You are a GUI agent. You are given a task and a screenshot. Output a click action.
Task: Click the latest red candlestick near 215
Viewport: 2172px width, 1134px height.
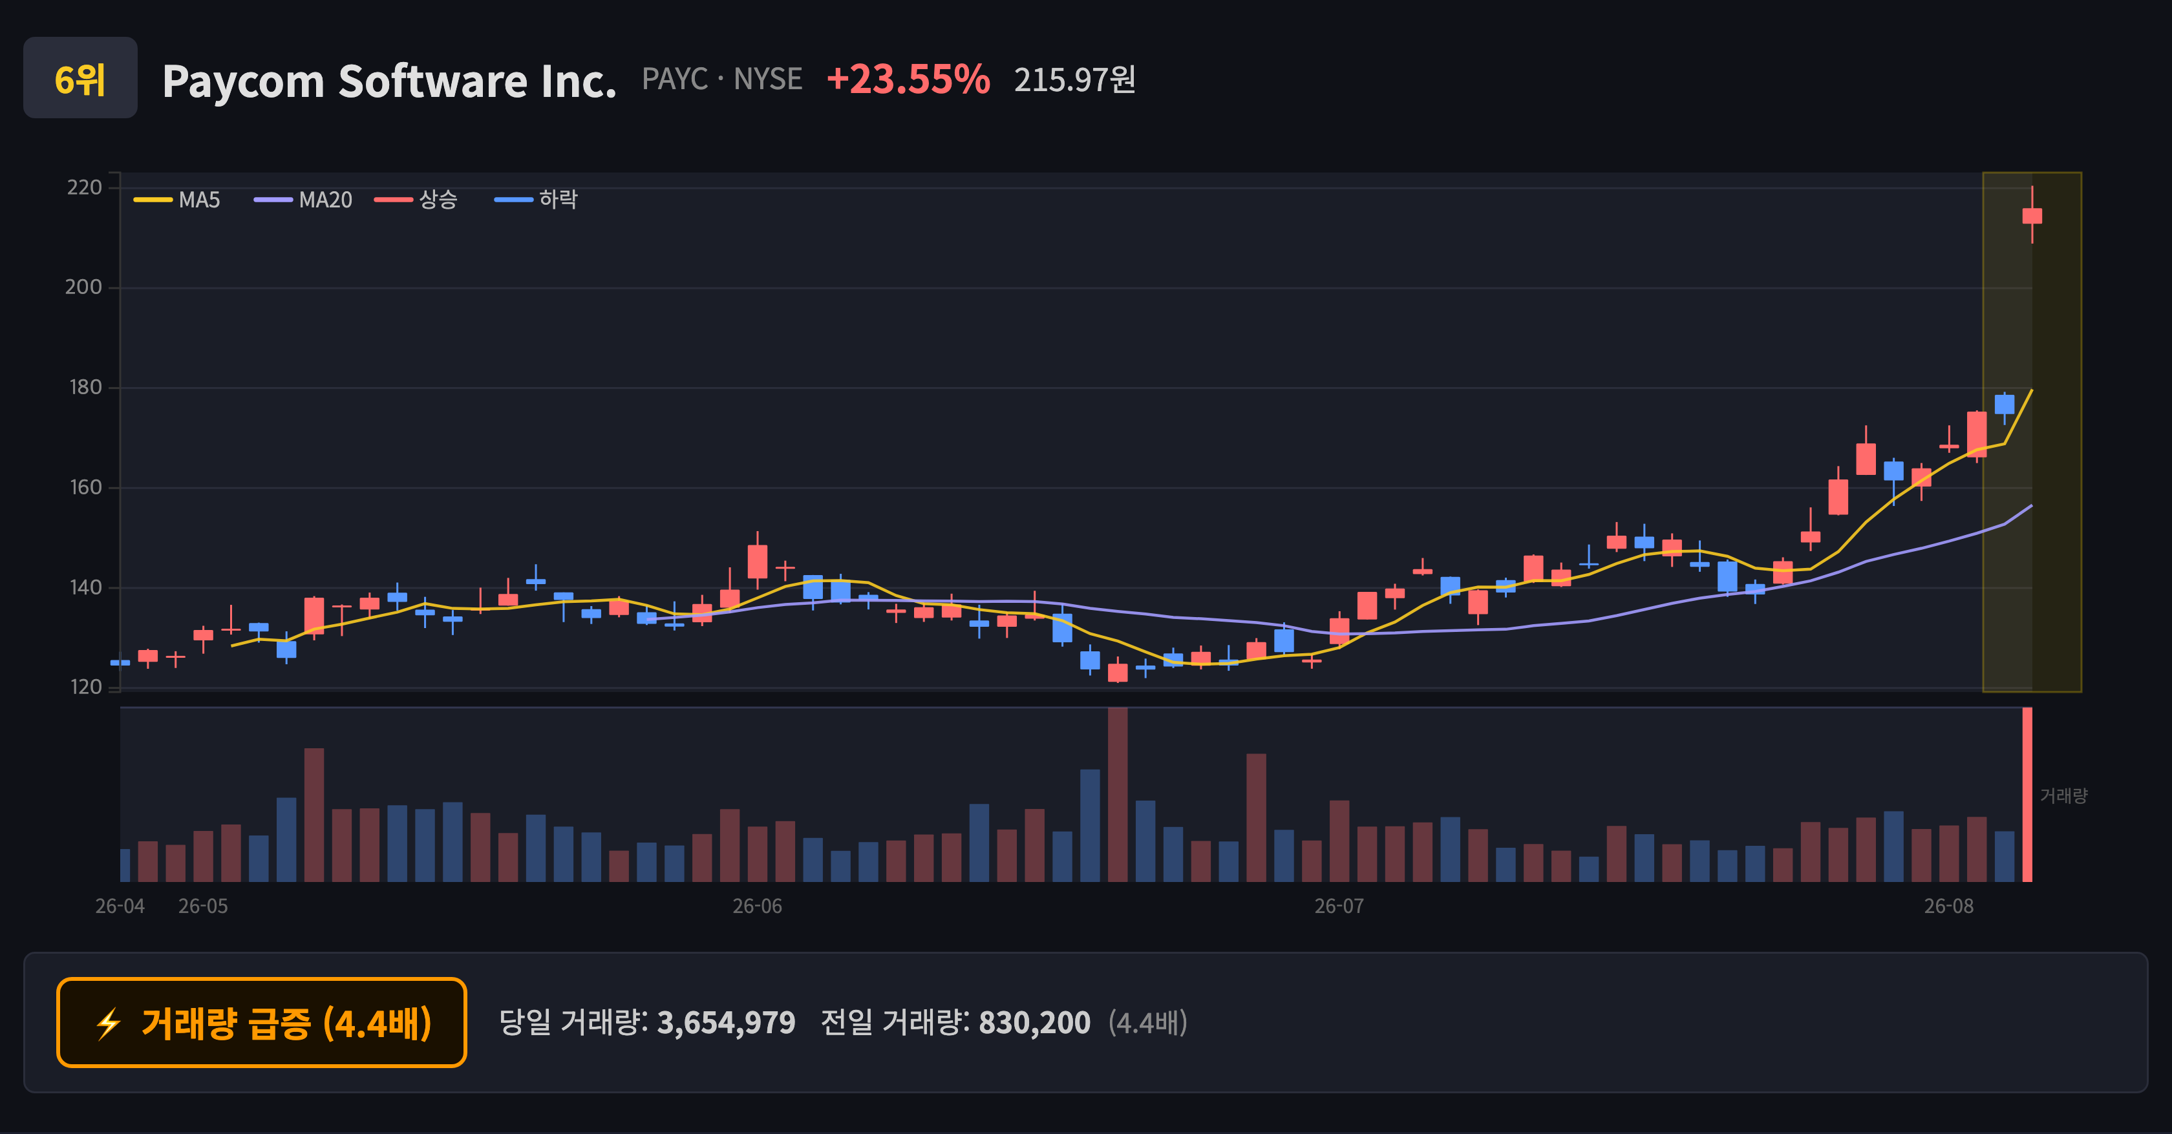2032,215
